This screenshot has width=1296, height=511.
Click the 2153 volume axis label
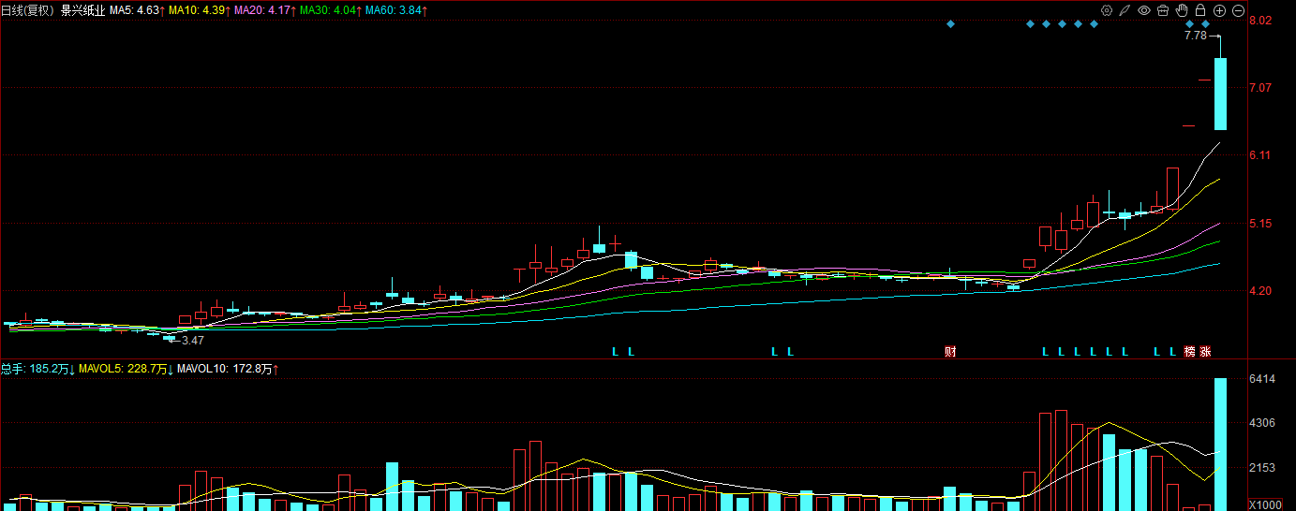click(1261, 467)
